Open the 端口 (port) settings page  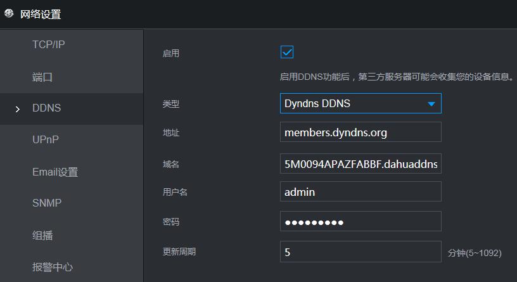[x=42, y=77]
